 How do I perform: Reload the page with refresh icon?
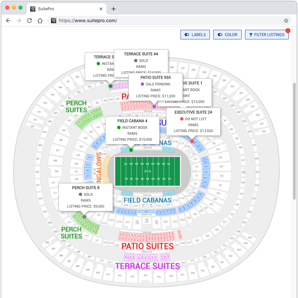tap(29, 21)
